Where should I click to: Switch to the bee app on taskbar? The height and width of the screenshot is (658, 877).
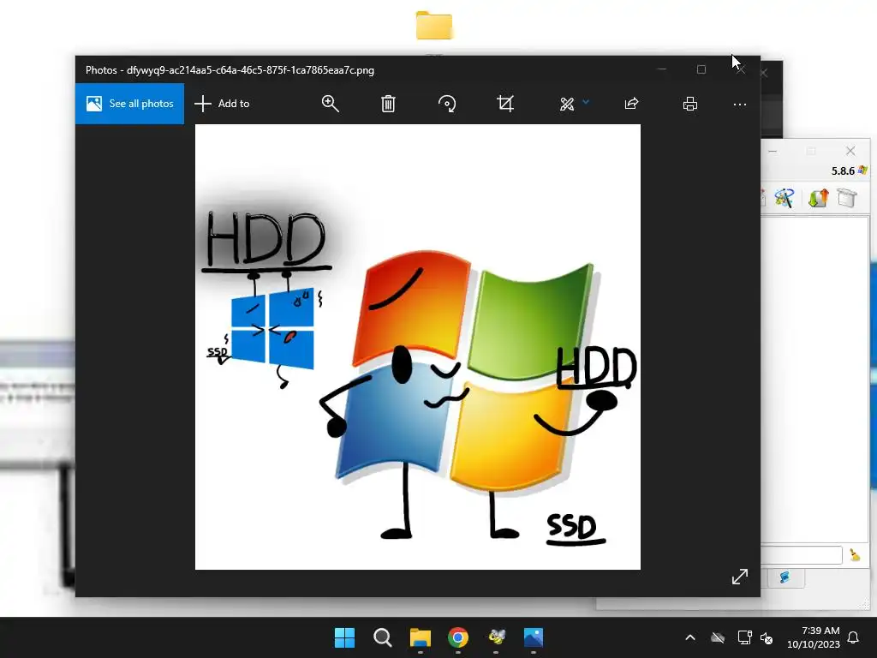coord(496,637)
